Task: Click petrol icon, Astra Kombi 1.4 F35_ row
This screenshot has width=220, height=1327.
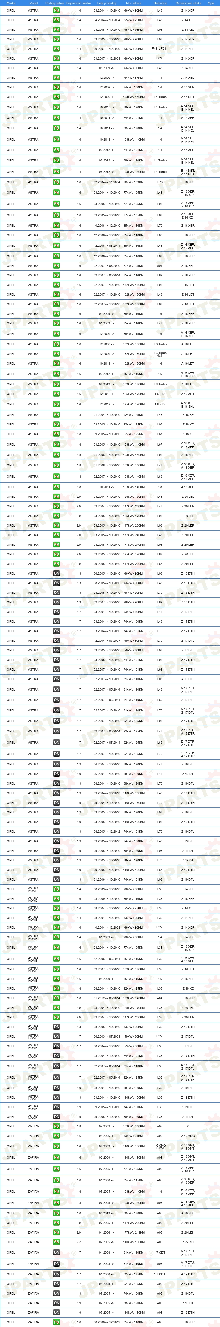Action: (x=57, y=927)
